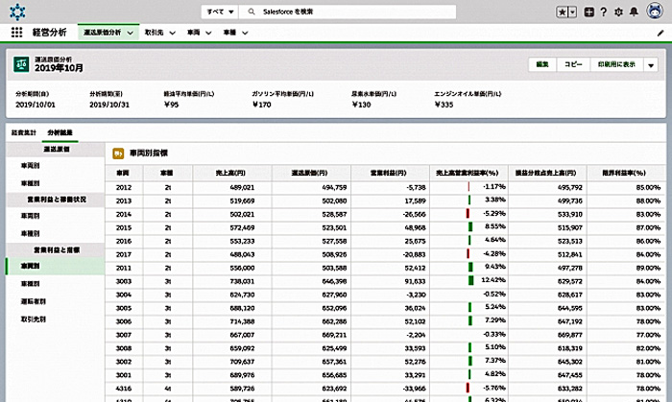
Task: Click the Salesforce org logo at top left
Action: (x=17, y=12)
